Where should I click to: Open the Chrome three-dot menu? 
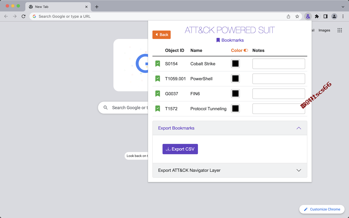point(343,16)
